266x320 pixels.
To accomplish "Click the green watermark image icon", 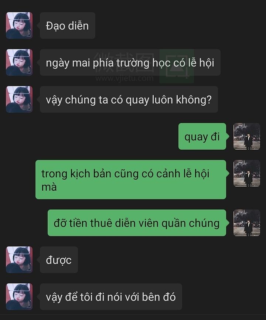I will 177,67.
